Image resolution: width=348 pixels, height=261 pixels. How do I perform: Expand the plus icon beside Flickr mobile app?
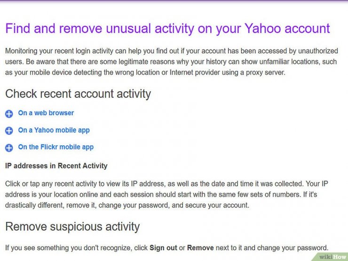pos(9,148)
